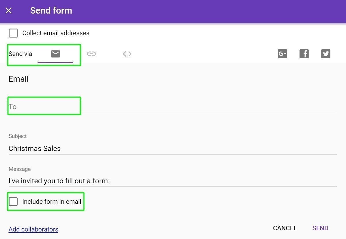
Task: Cancel sending the form
Action: tap(284, 228)
